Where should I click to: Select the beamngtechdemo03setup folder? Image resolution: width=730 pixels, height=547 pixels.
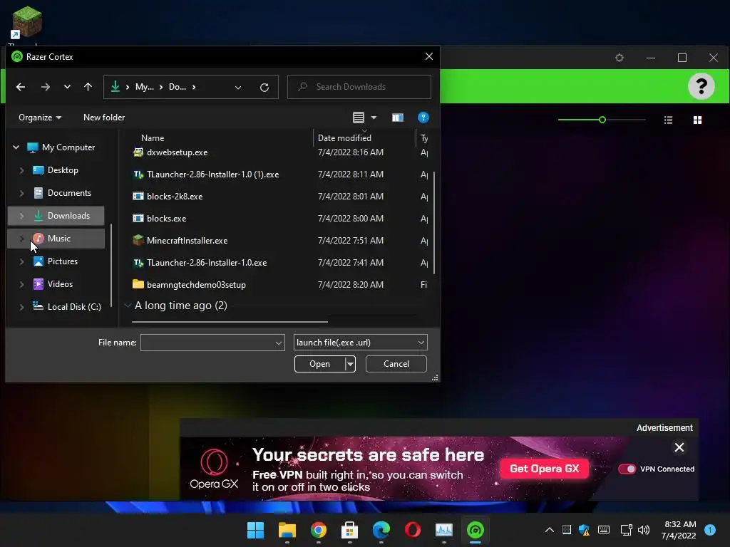point(196,285)
